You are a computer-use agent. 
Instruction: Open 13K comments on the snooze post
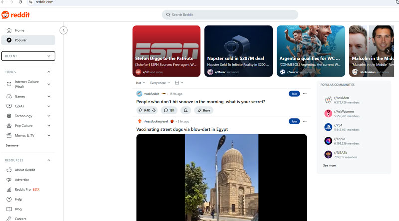(x=169, y=110)
